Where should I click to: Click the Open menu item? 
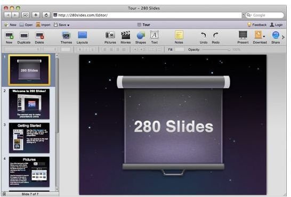[26, 25]
